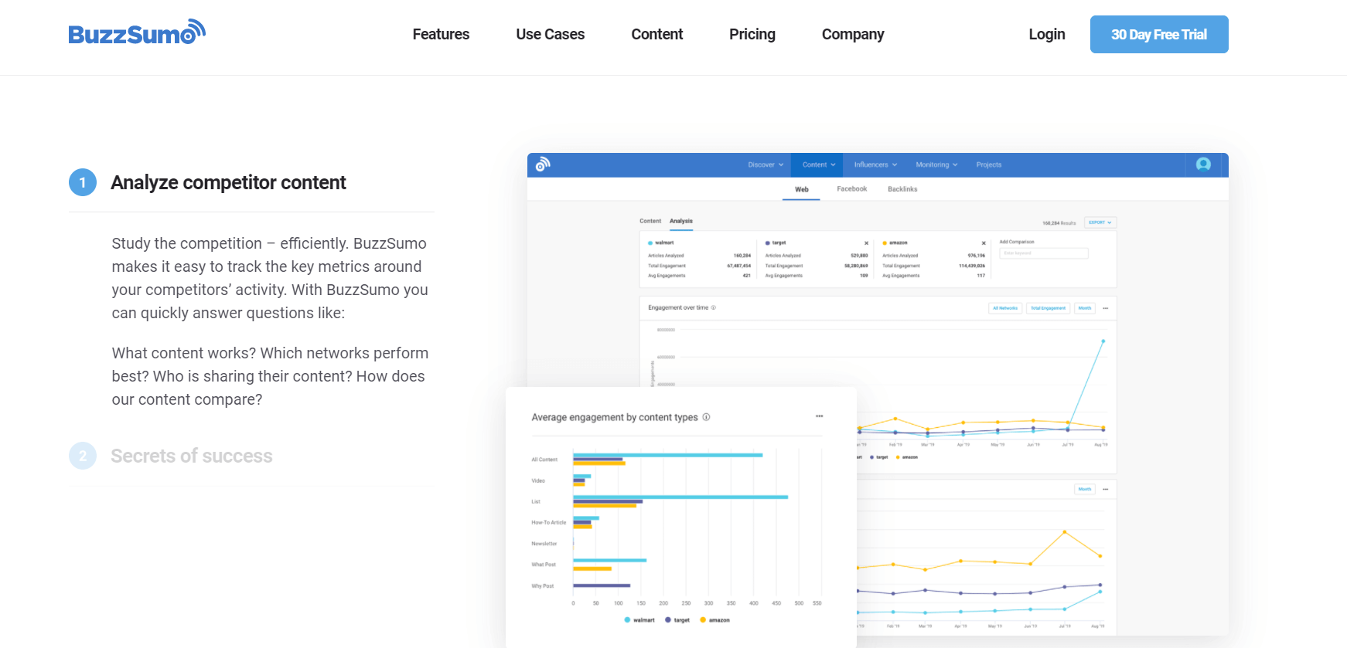
Task: Open ellipsis menu on Average engagement card
Action: (819, 416)
